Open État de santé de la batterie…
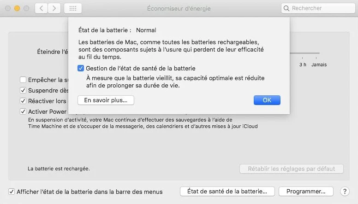The width and height of the screenshot is (358, 204). pos(227,192)
